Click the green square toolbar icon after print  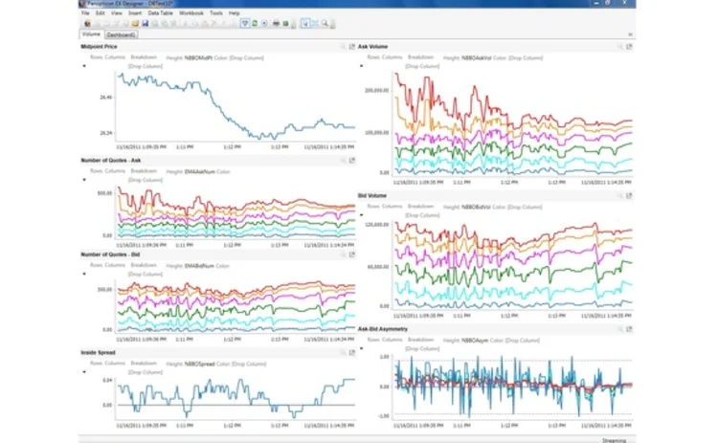285,23
